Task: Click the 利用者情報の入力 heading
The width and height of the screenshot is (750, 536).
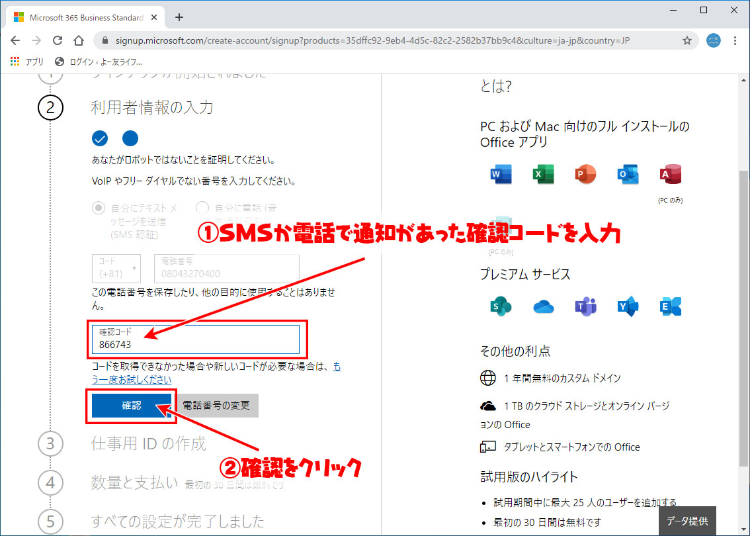Action: pyautogui.click(x=152, y=107)
